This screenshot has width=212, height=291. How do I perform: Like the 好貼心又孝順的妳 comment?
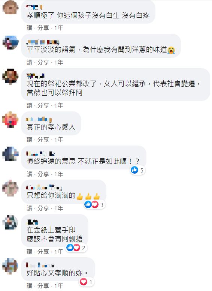click(29, 286)
